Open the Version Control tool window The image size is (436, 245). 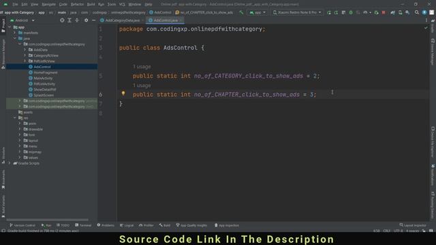pos(22,225)
